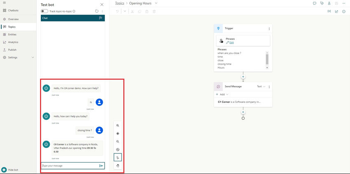Add a node below the Trigger
The width and height of the screenshot is (350, 174).
243,77
